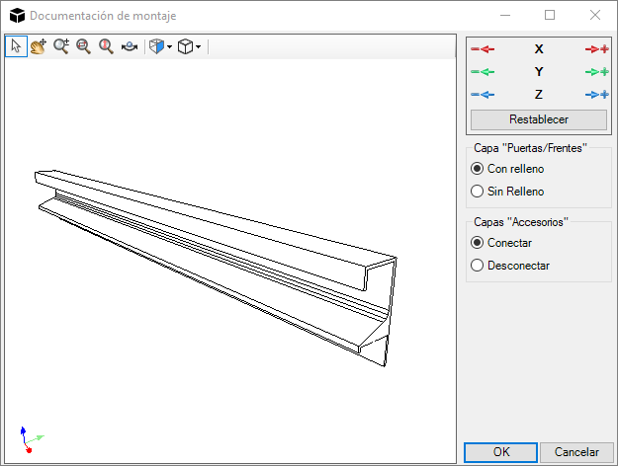Click the zoom 1:1 reset magnifier
The width and height of the screenshot is (618, 466).
click(x=106, y=46)
